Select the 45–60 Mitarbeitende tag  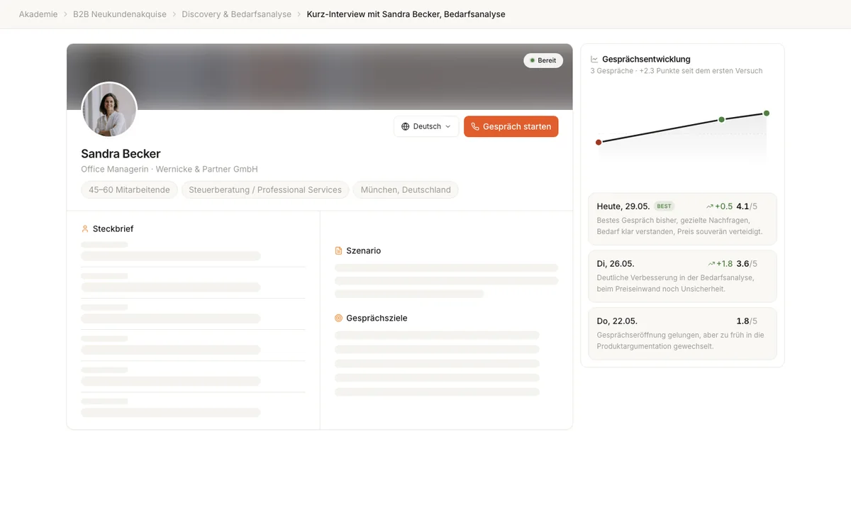pyautogui.click(x=129, y=190)
